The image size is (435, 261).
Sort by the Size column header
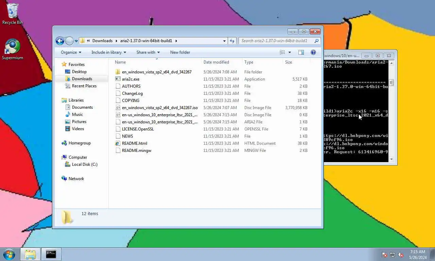pos(296,62)
